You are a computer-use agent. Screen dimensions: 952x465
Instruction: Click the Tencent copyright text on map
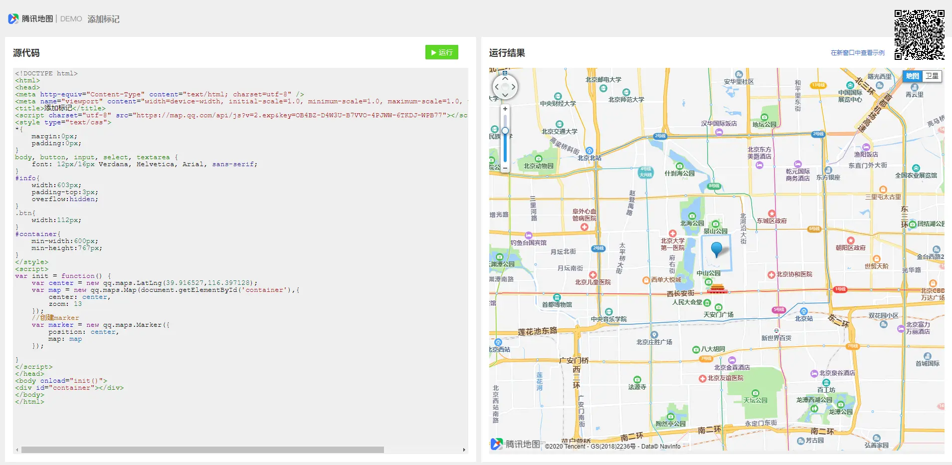tap(612, 447)
